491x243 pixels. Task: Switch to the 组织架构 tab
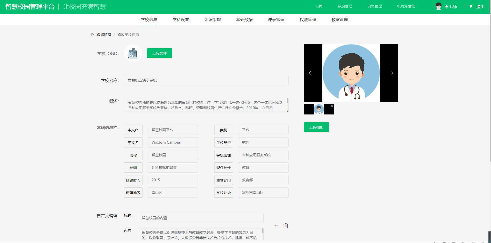212,19
